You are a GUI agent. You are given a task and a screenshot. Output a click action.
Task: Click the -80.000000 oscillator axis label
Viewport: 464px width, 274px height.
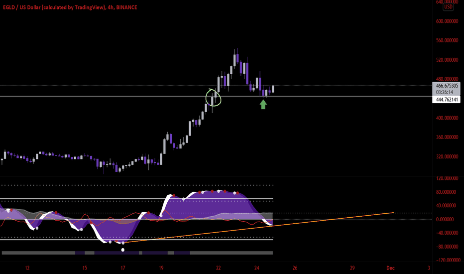447,247
